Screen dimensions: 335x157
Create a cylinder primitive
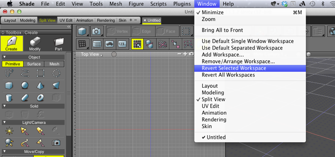point(9,98)
